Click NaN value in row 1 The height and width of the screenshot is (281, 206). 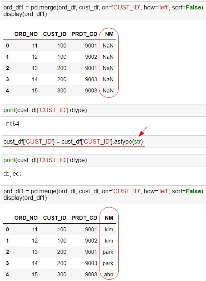(x=108, y=57)
